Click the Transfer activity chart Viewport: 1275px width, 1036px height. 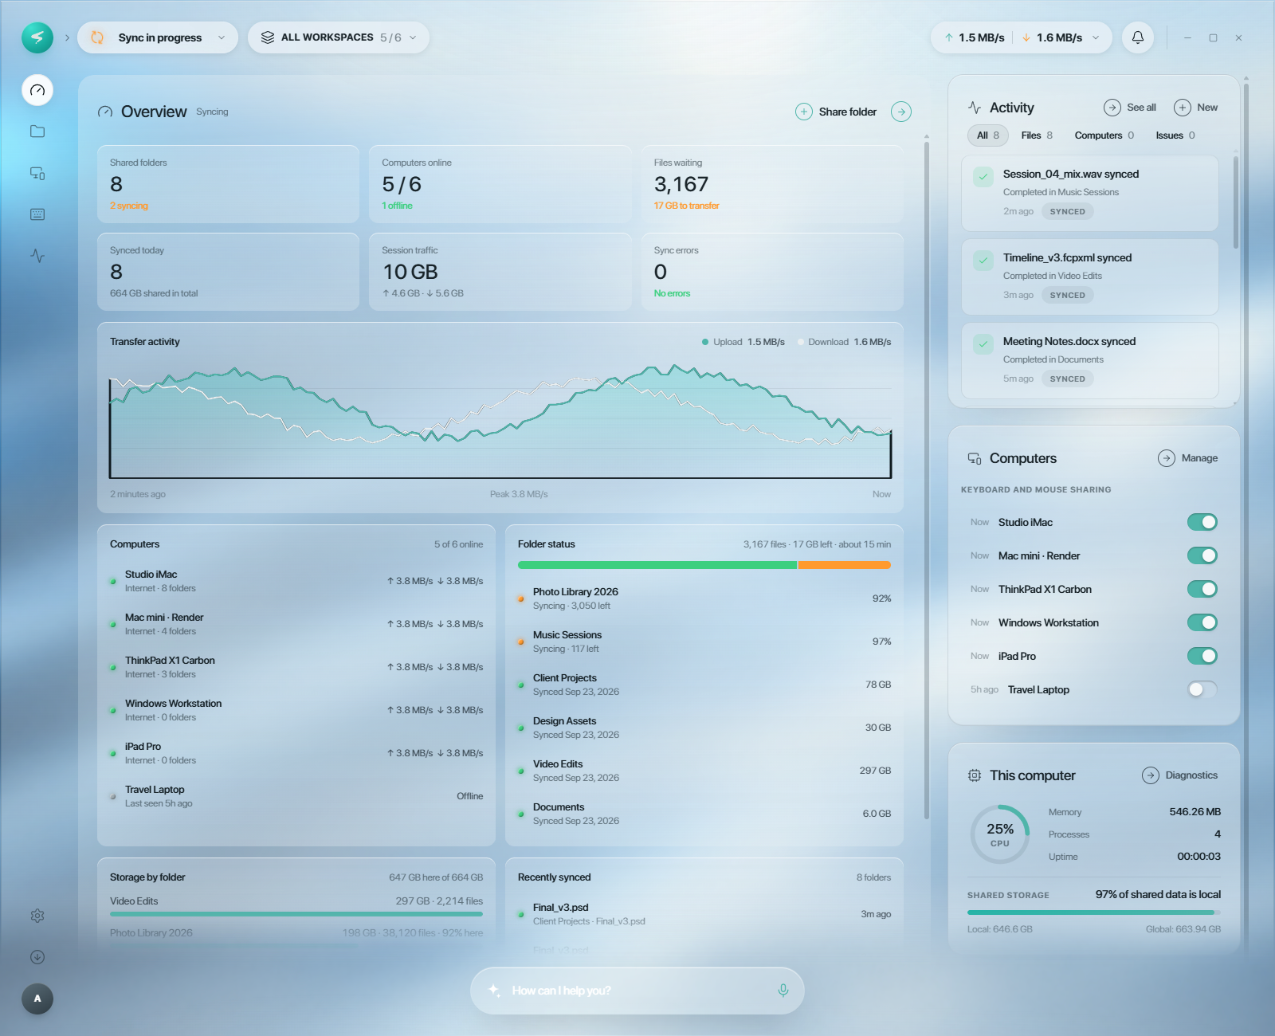click(500, 422)
